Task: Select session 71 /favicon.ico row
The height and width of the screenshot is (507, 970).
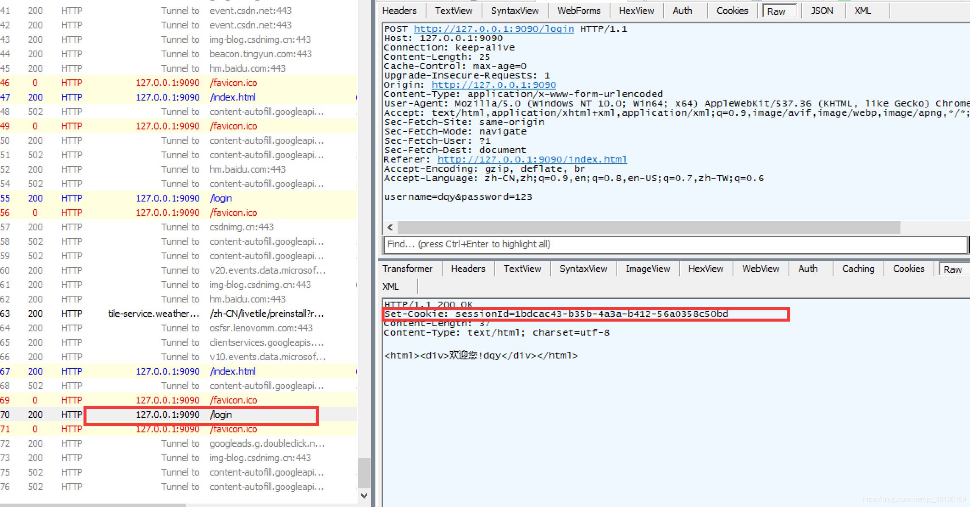Action: 178,429
